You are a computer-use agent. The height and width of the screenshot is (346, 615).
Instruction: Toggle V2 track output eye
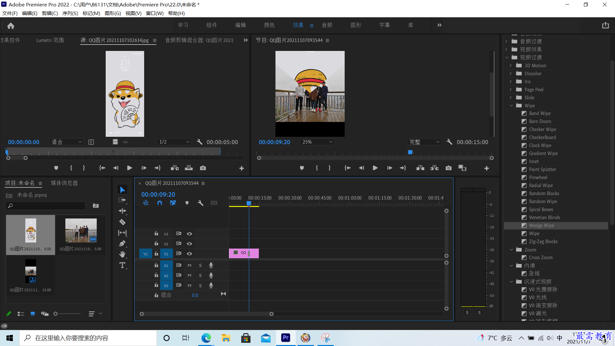click(189, 244)
